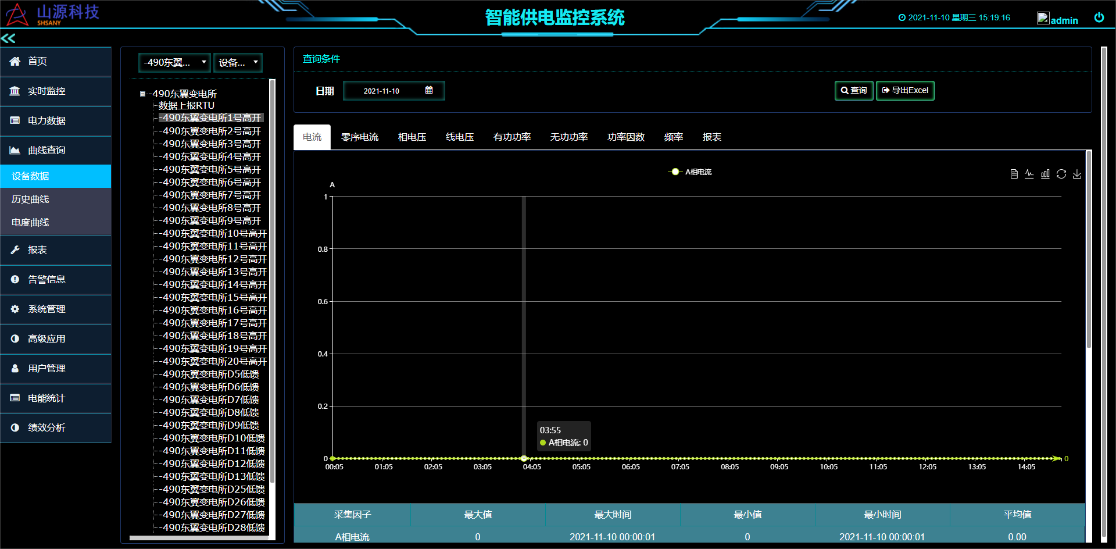Image resolution: width=1116 pixels, height=549 pixels.
Task: Select -490东翼变电所5号高开 in device tree
Action: [x=212, y=169]
